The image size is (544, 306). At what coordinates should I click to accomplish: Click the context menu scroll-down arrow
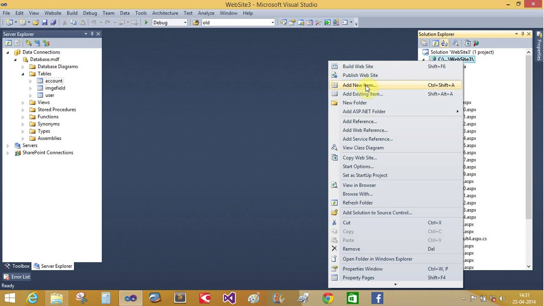pyautogui.click(x=396, y=285)
